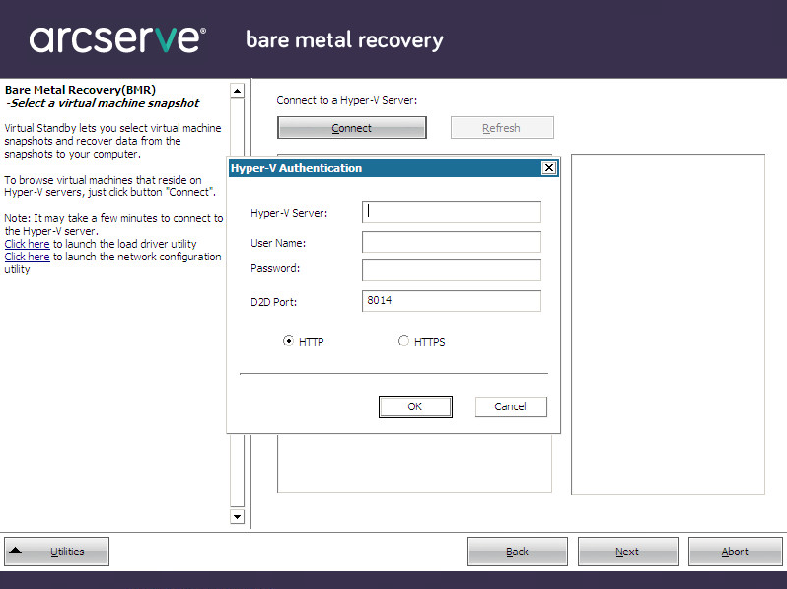Image resolution: width=787 pixels, height=589 pixels.
Task: Close the Hyper-V Authentication dialog with X
Action: pyautogui.click(x=549, y=167)
